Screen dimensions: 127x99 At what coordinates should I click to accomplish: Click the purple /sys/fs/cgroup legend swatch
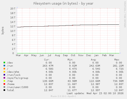pyautogui.click(x=4, y=78)
